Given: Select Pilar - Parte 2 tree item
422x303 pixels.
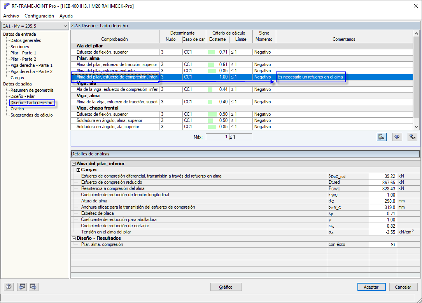Looking at the screenshot, I should [23, 59].
